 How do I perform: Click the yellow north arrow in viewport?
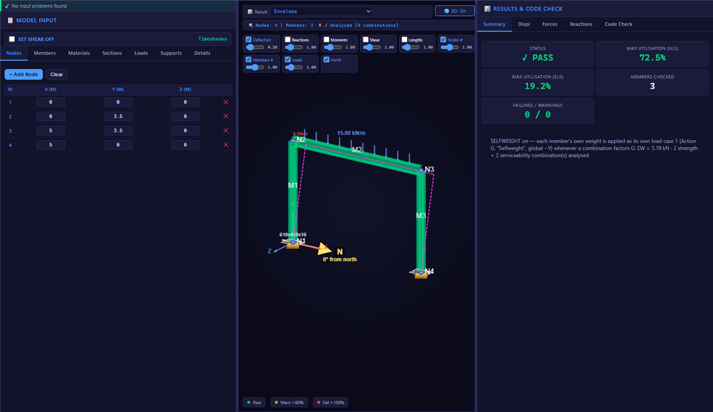(324, 248)
